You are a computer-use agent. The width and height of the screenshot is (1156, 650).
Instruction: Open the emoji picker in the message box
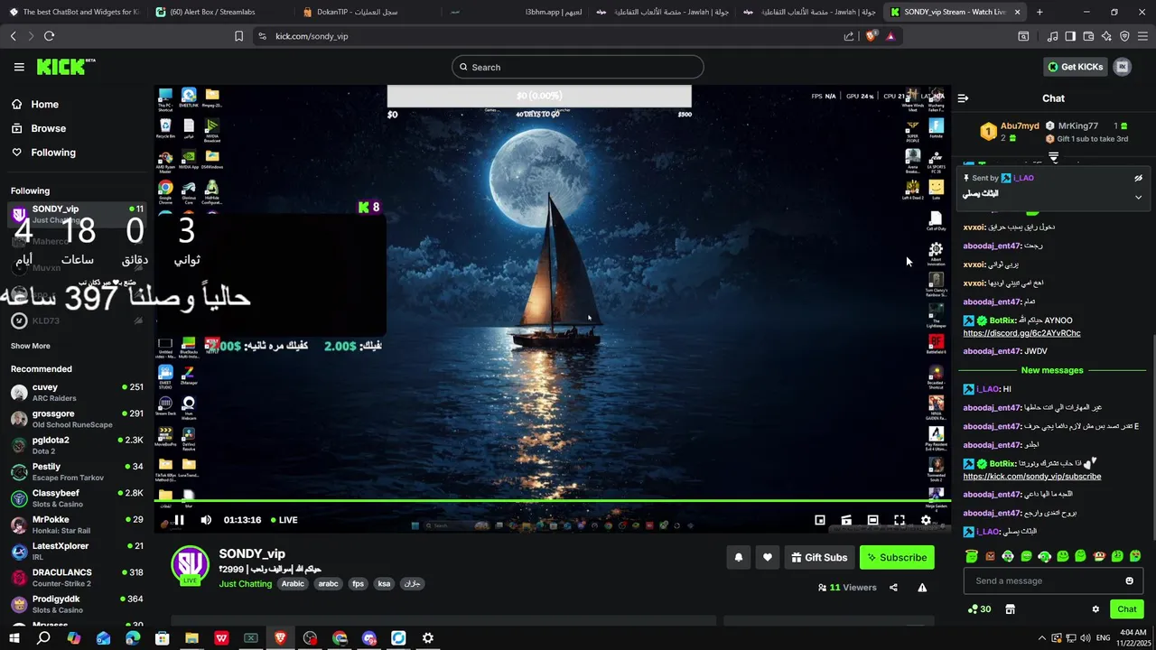1129,581
